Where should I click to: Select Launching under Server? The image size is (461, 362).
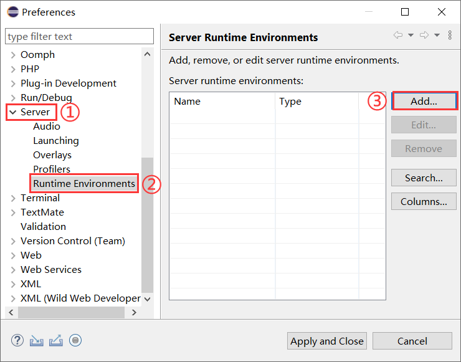click(x=56, y=141)
